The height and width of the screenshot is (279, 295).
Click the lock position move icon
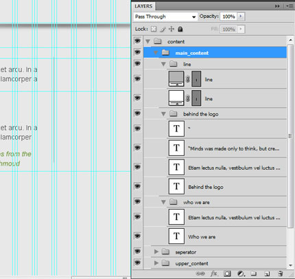(172, 29)
